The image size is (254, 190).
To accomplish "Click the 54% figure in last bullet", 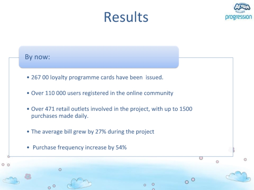I will pyautogui.click(x=121, y=148).
